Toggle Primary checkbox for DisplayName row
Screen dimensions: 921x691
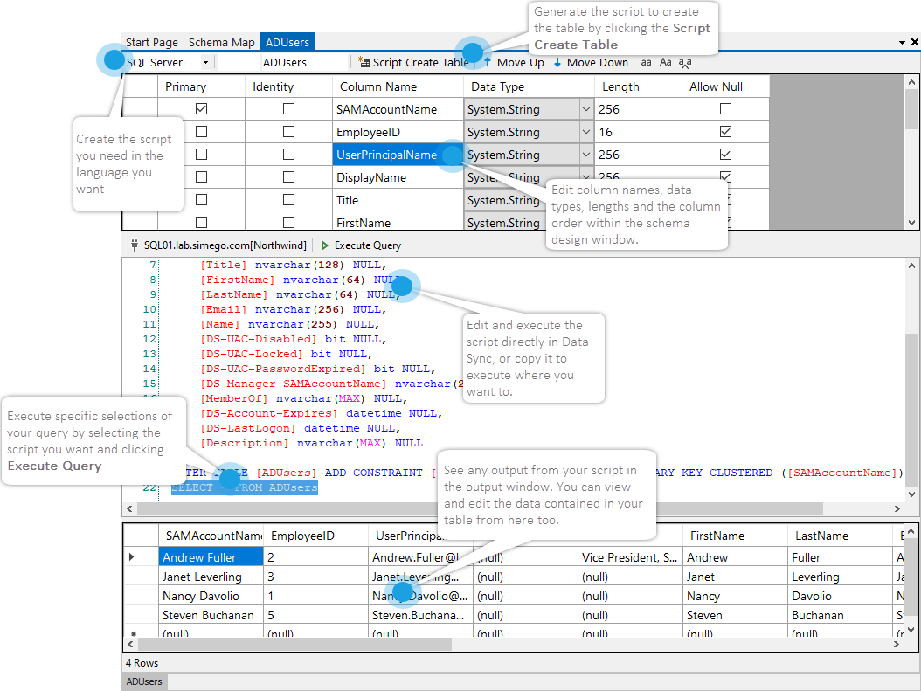(202, 176)
